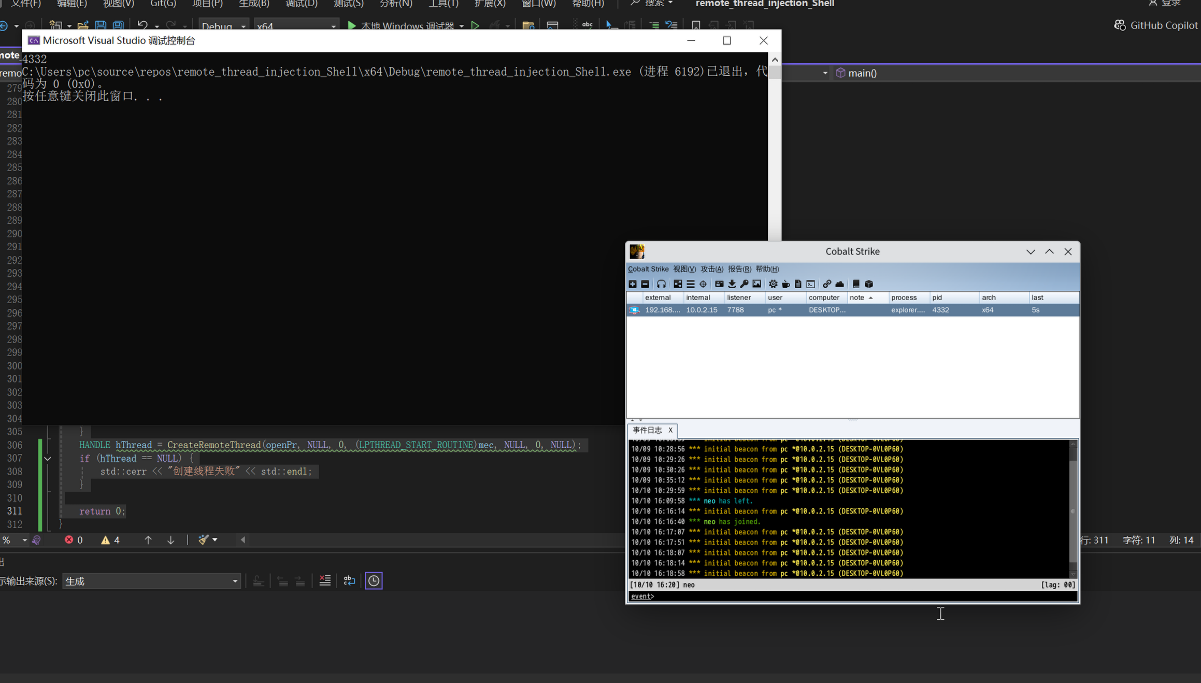Click the Cobalt Strike disconnect minus icon
This screenshot has height=683, width=1201.
645,284
